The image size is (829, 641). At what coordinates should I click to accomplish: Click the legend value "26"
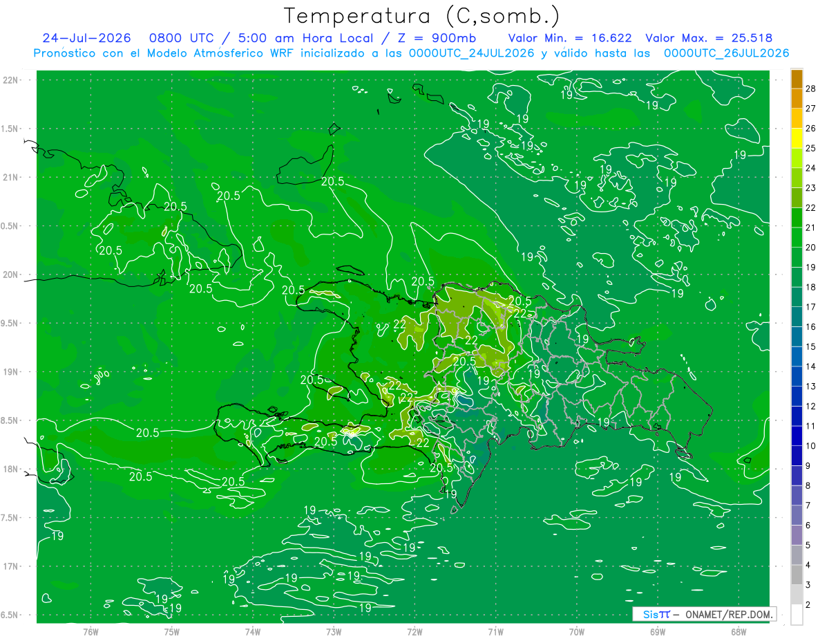pyautogui.click(x=810, y=129)
